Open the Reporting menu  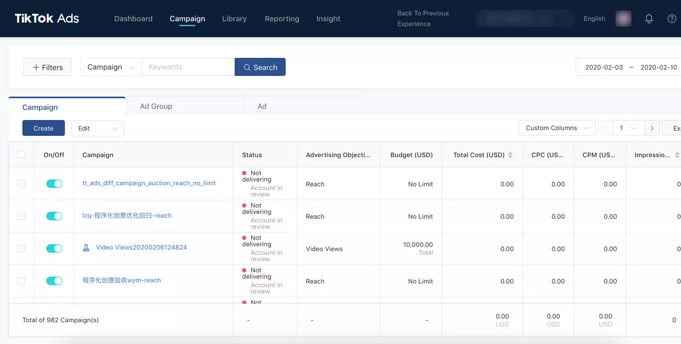(x=282, y=19)
